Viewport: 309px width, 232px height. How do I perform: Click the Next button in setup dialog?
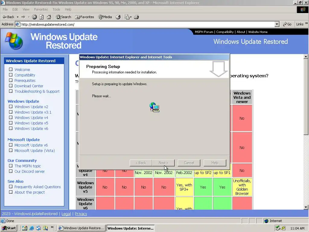click(x=163, y=163)
